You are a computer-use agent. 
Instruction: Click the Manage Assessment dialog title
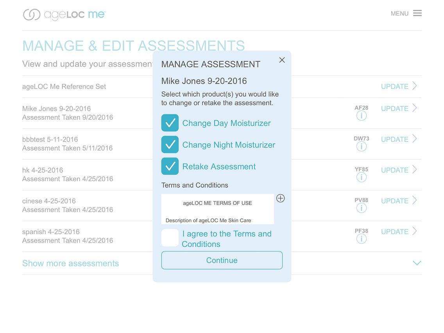click(211, 64)
